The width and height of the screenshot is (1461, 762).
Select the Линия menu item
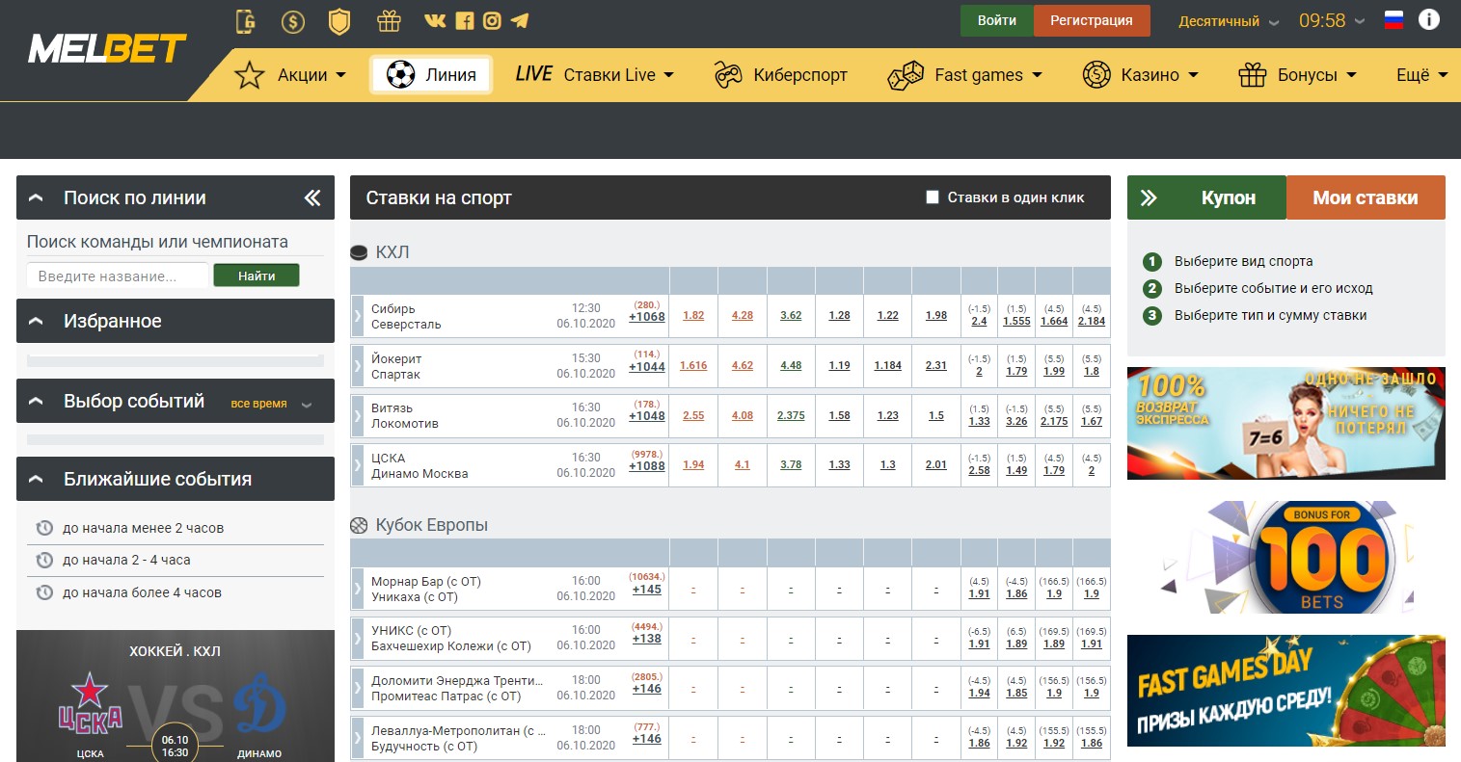coord(431,75)
